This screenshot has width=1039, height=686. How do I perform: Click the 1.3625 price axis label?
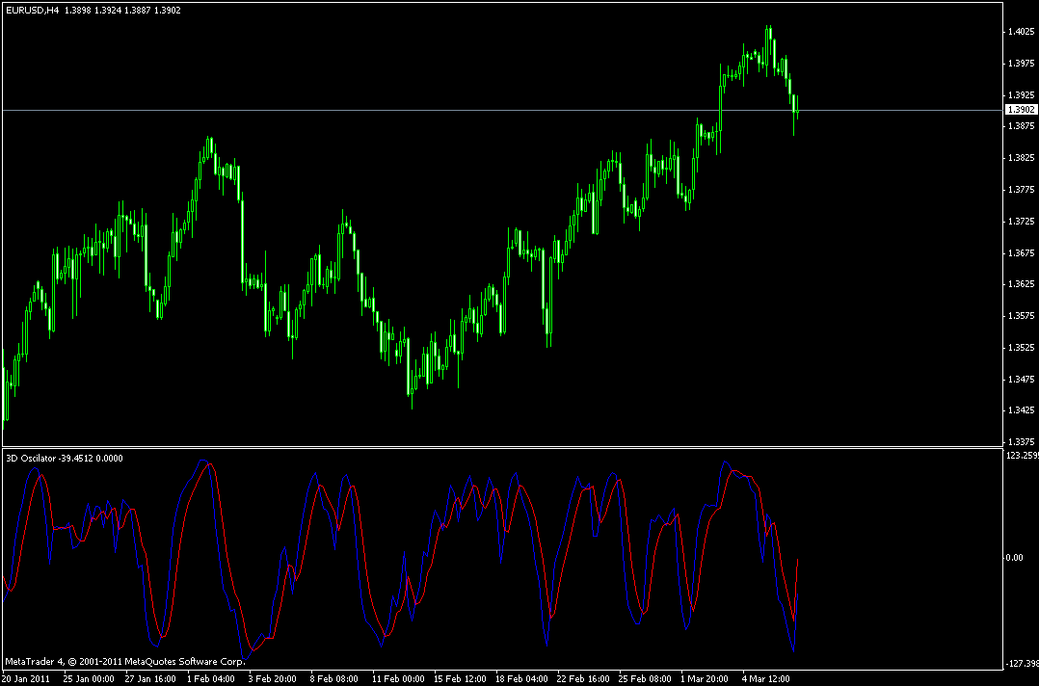[x=1021, y=284]
